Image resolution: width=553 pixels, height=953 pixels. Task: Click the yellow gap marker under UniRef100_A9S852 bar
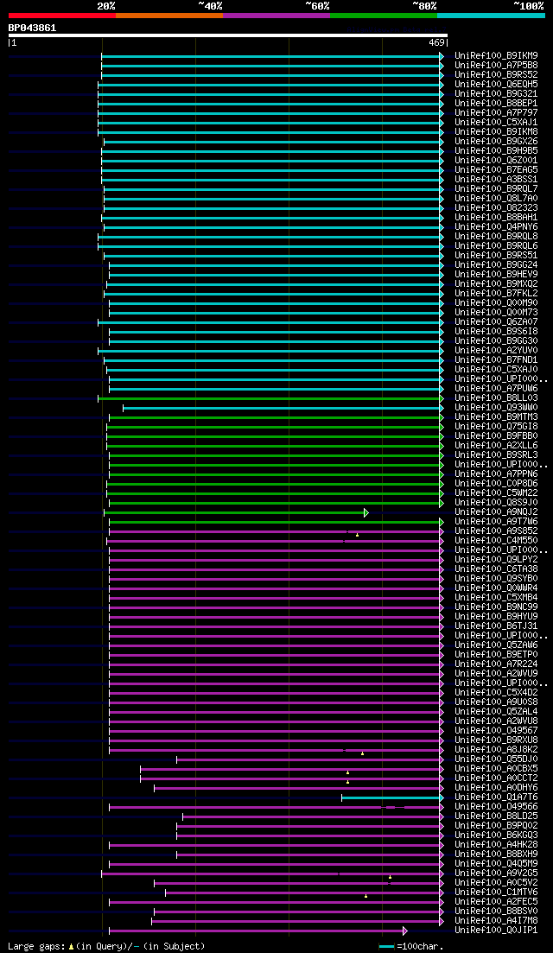(358, 535)
